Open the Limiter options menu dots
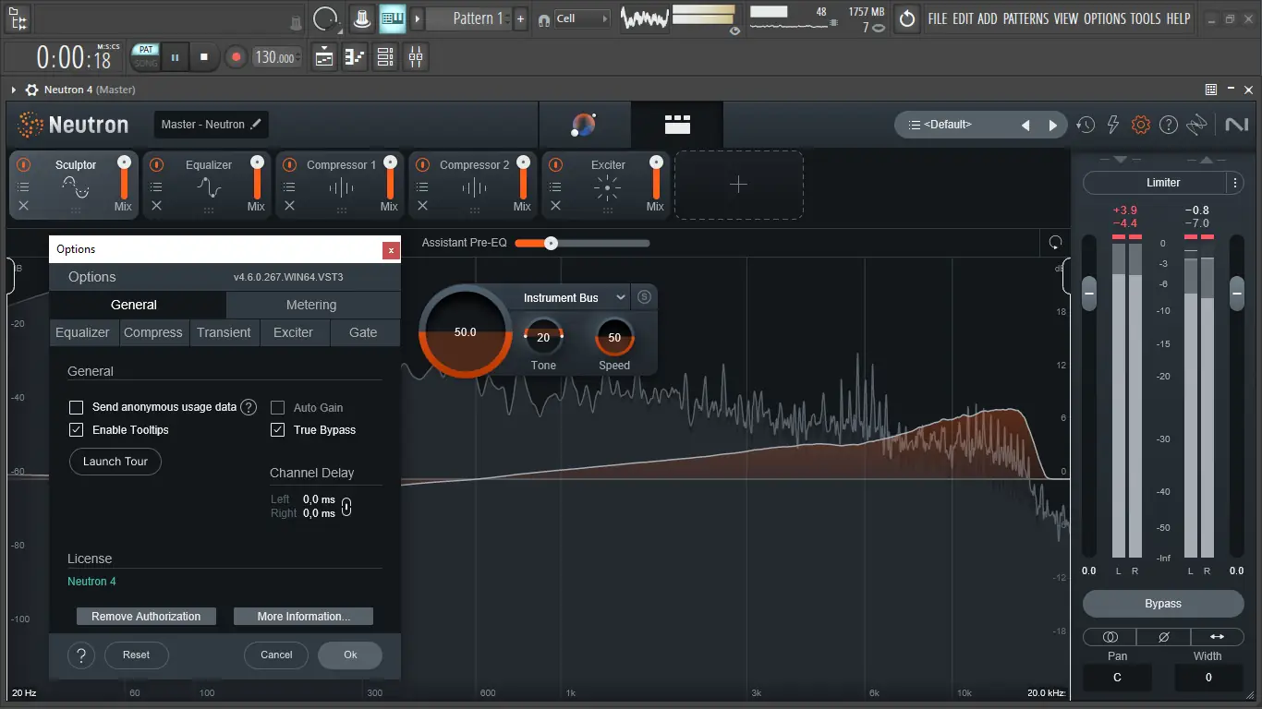This screenshot has height=709, width=1262. click(1235, 183)
